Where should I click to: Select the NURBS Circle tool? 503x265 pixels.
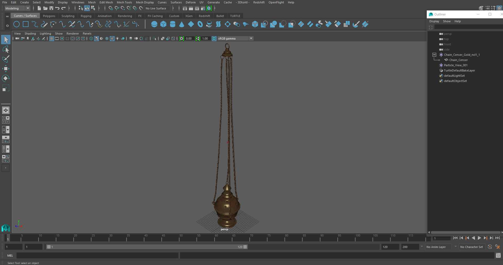coord(17,24)
